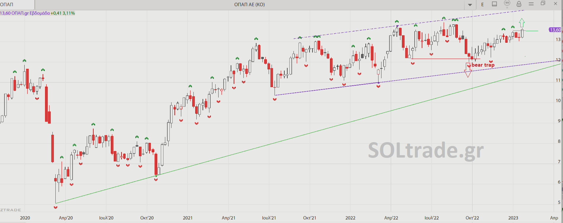Viewport: 563px width, 223px height.
Task: Select the 'bear trap' annotation text
Action: 483,65
